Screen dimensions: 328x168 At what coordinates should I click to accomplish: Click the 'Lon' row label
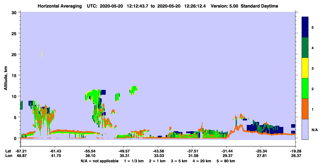[9, 156]
